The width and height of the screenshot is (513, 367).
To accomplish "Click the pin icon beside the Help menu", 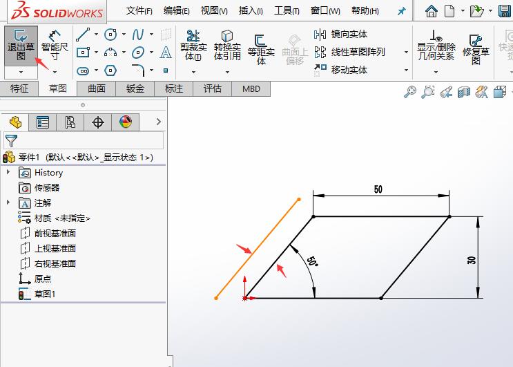I will click(401, 11).
